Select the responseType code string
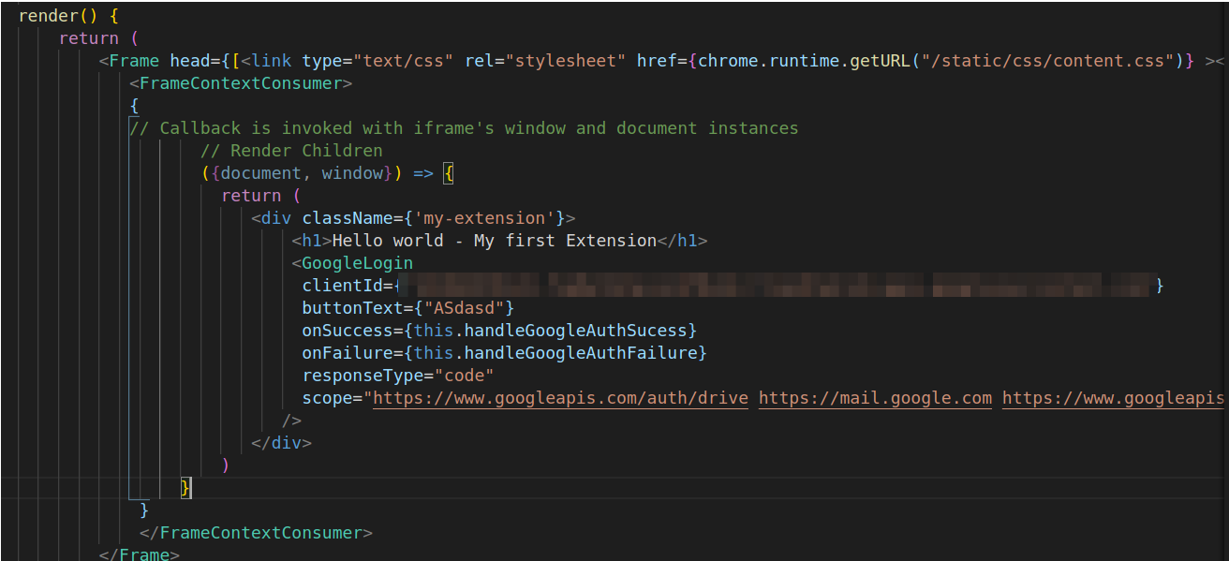The width and height of the screenshot is (1229, 561). pyautogui.click(x=466, y=375)
